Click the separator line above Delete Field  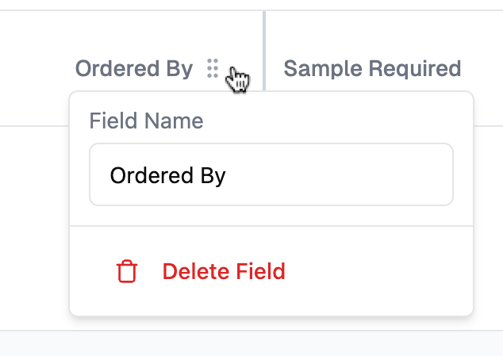tap(271, 226)
